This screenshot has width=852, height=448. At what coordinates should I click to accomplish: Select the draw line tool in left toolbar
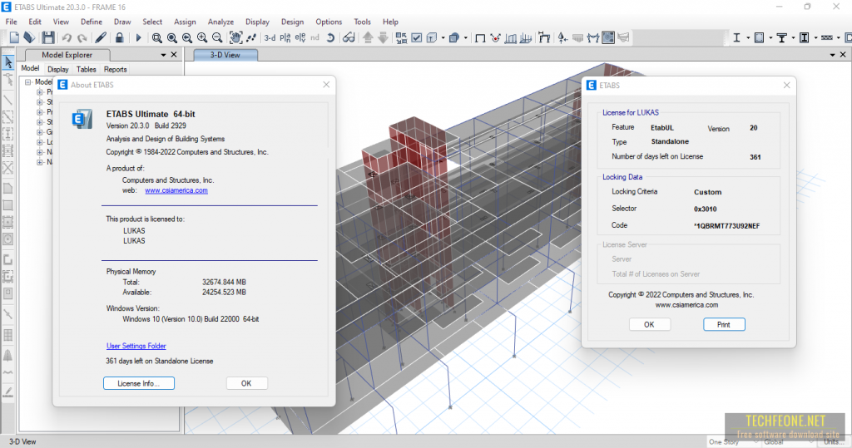coord(8,100)
